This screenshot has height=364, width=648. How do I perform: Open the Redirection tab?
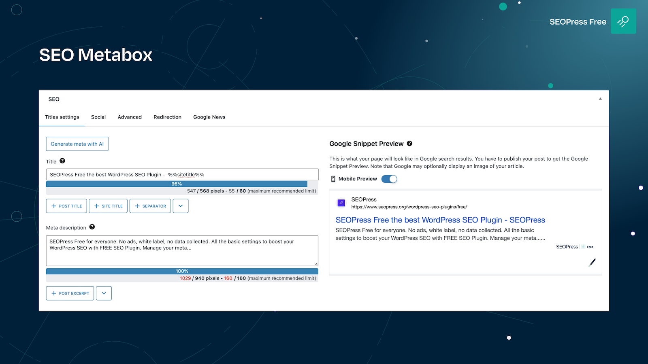point(167,117)
